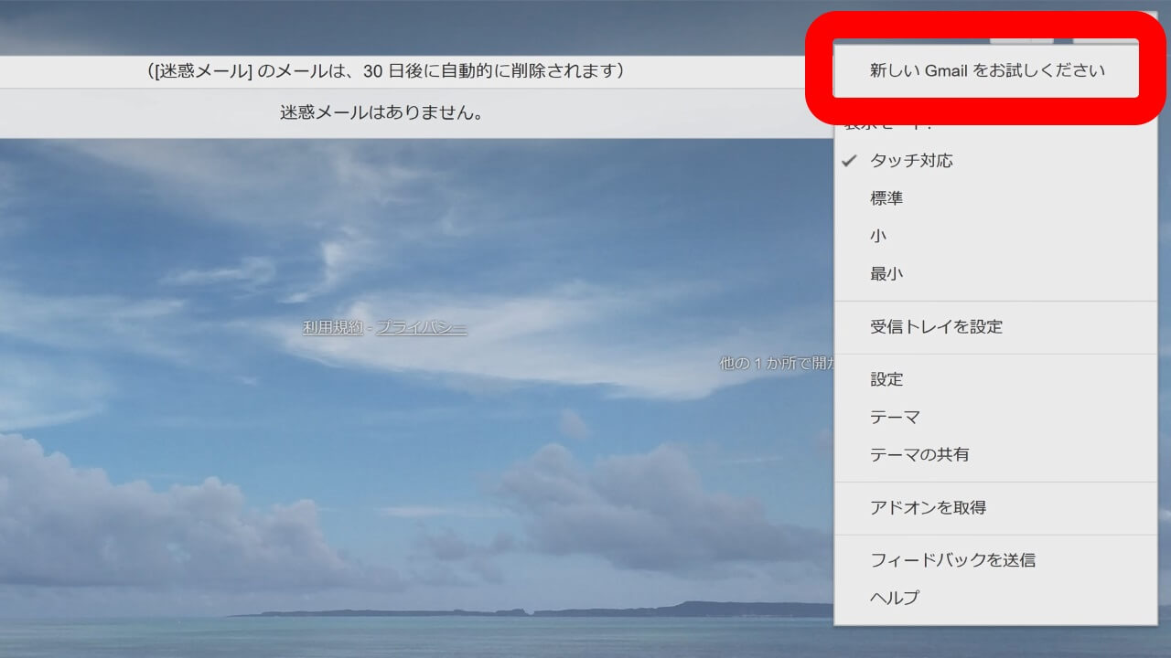This screenshot has height=658, width=1171.
Task: Click the 他の 1 か所で開 account activity text
Action: (776, 363)
